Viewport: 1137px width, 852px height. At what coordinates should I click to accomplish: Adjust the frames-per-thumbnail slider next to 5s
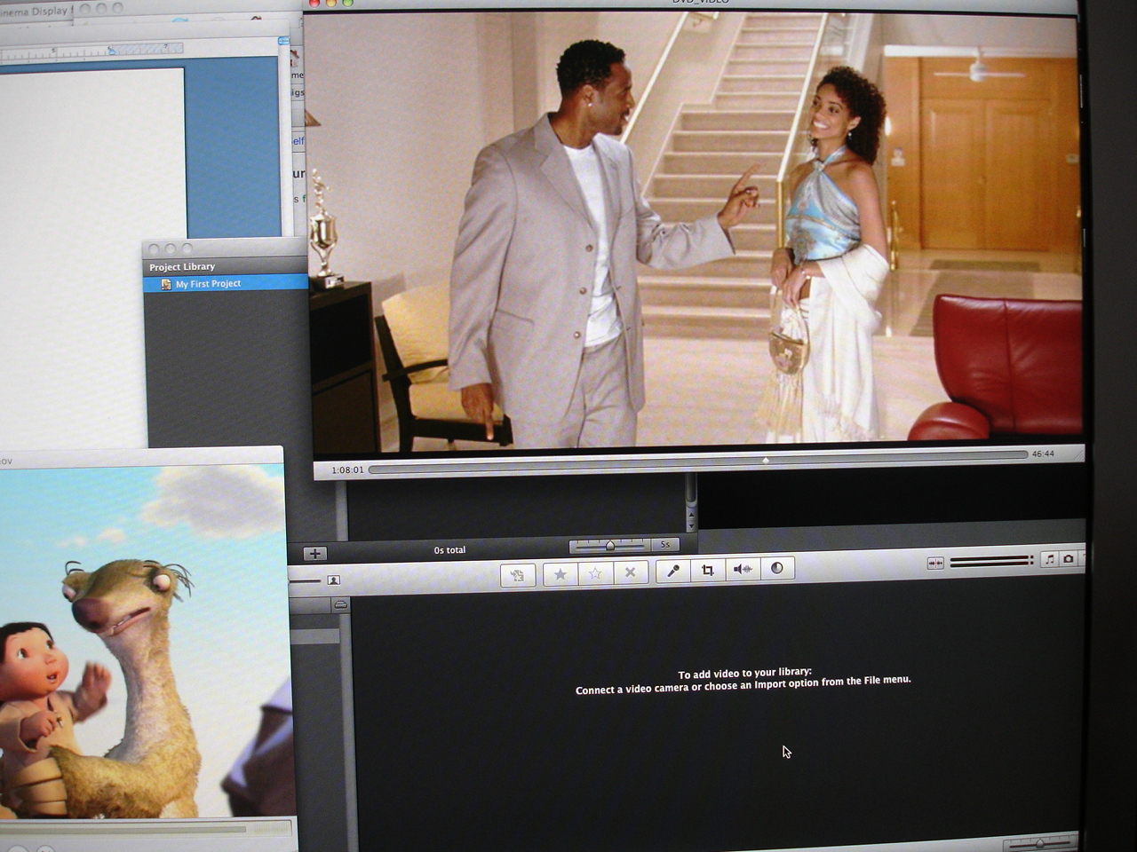[609, 546]
